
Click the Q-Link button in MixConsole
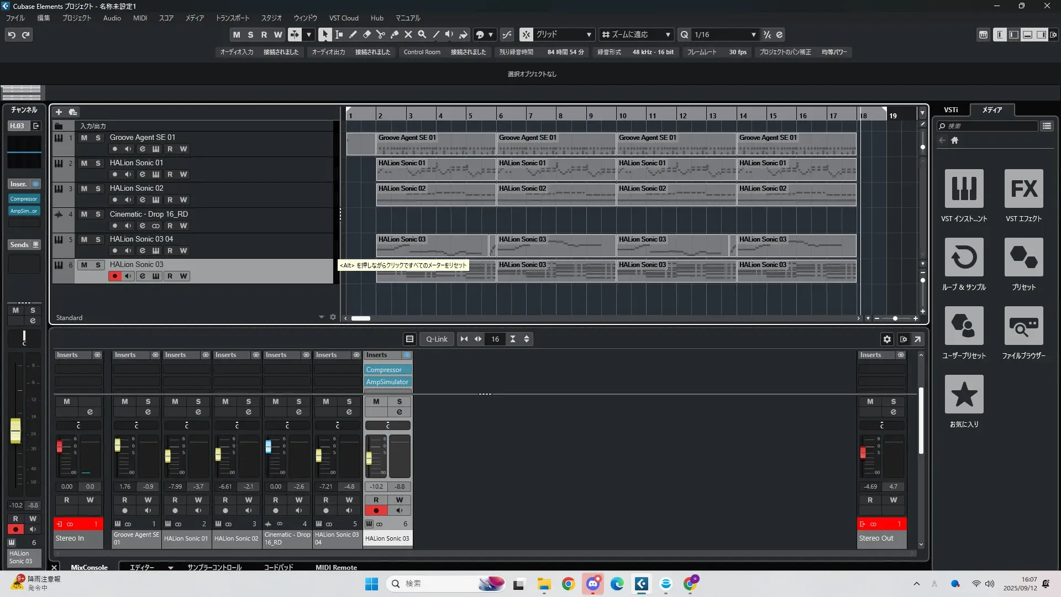point(437,339)
